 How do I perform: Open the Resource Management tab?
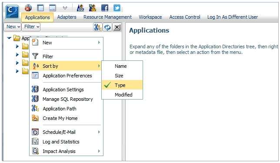point(107,17)
